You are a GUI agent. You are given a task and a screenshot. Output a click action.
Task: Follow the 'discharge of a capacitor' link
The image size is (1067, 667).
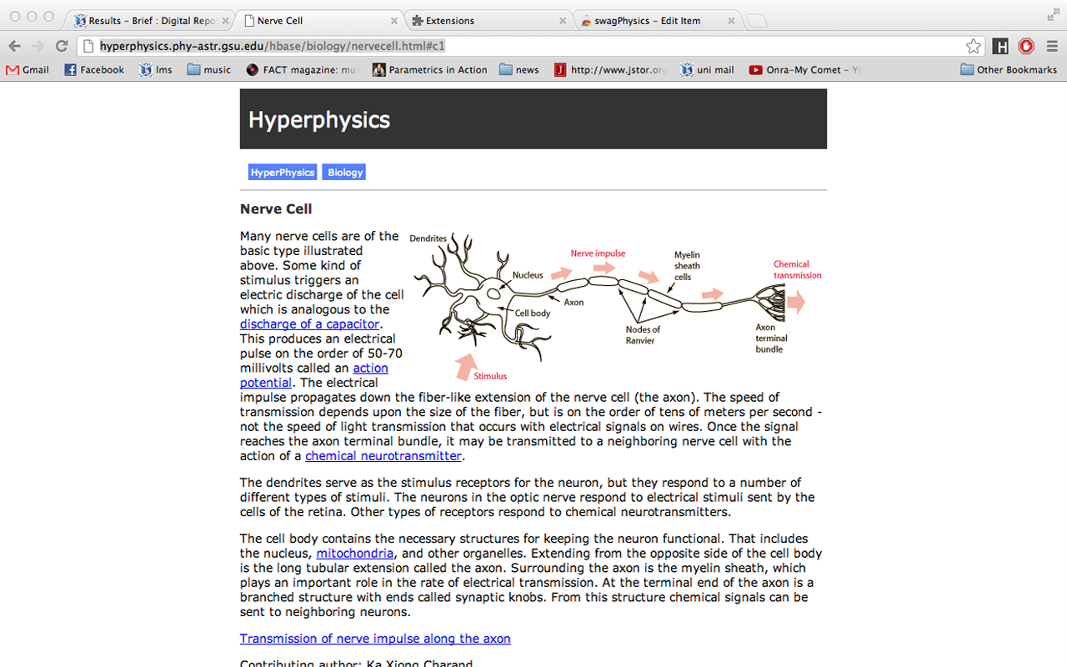pos(309,324)
